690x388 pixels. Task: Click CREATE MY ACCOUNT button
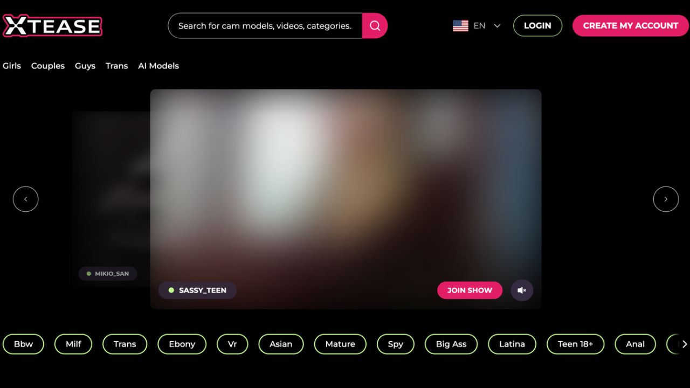(631, 25)
